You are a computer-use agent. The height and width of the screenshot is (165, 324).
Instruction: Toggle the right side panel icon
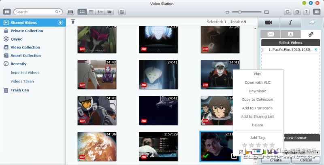pos(317,12)
